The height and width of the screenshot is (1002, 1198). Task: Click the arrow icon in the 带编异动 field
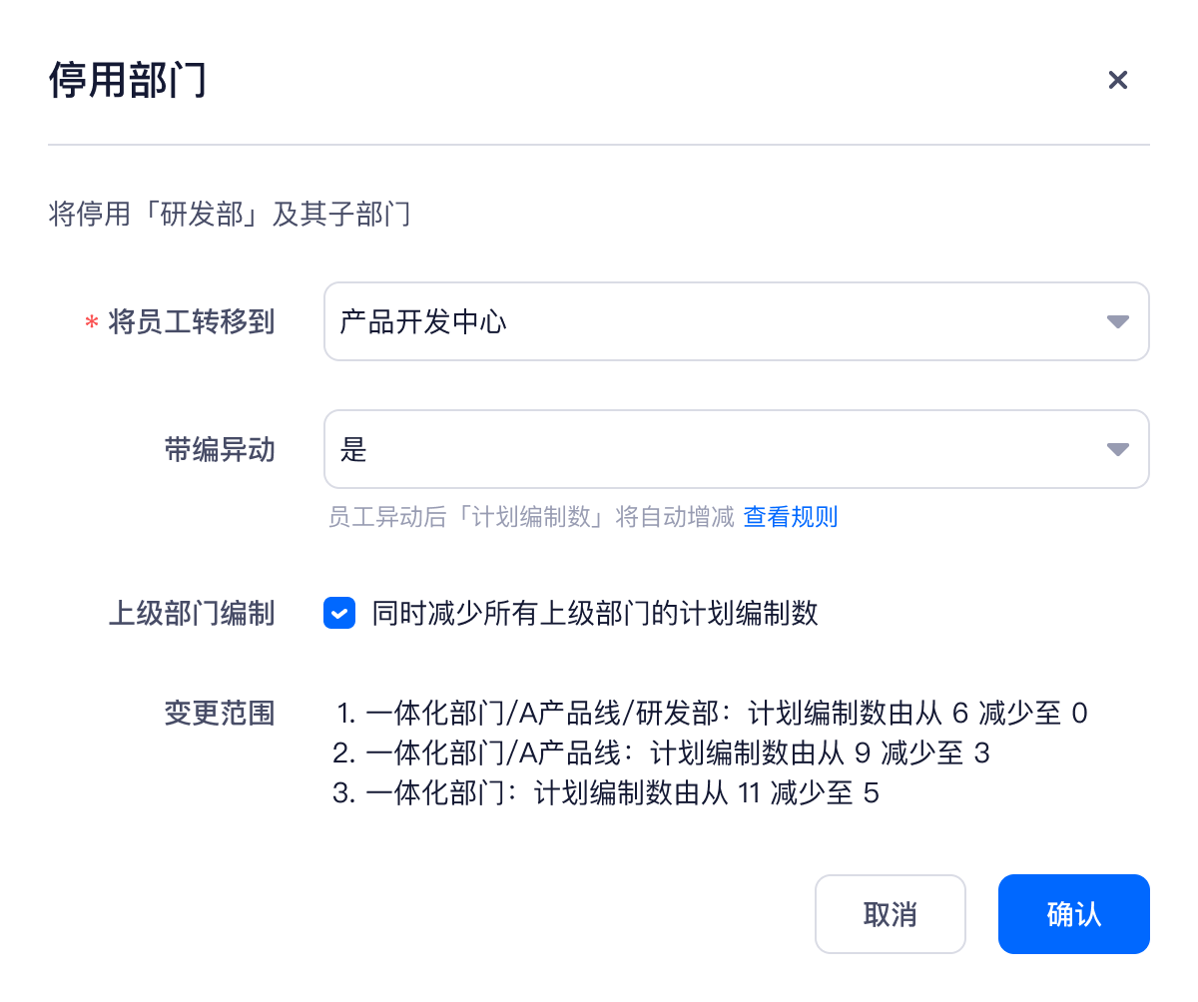click(1117, 449)
